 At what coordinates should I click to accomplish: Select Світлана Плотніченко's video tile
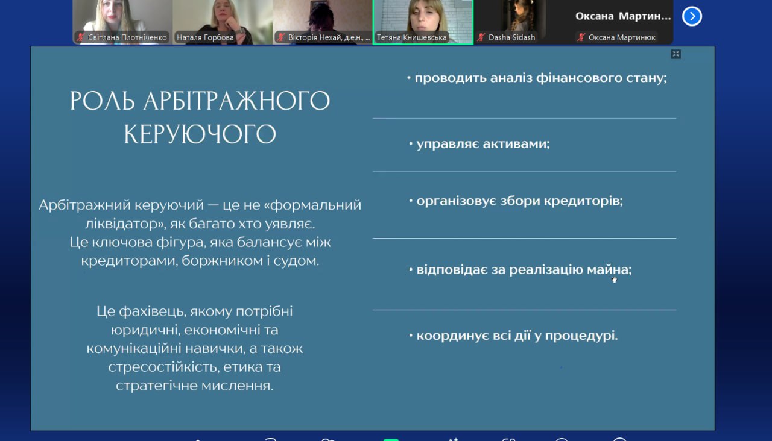point(122,22)
